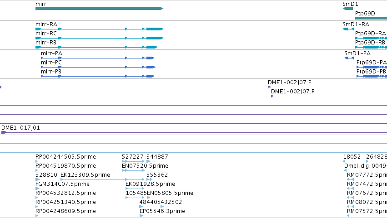
Task: Select the 432502 feature label
Action: (171, 202)
